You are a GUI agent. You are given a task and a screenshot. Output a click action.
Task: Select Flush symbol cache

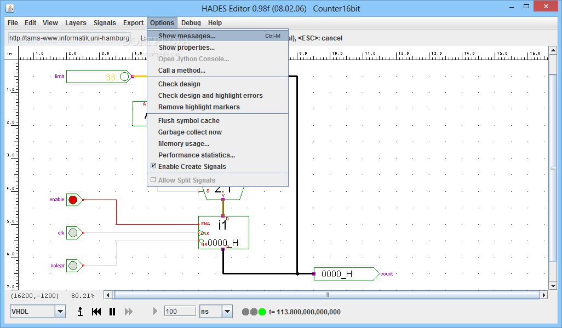pyautogui.click(x=218, y=121)
